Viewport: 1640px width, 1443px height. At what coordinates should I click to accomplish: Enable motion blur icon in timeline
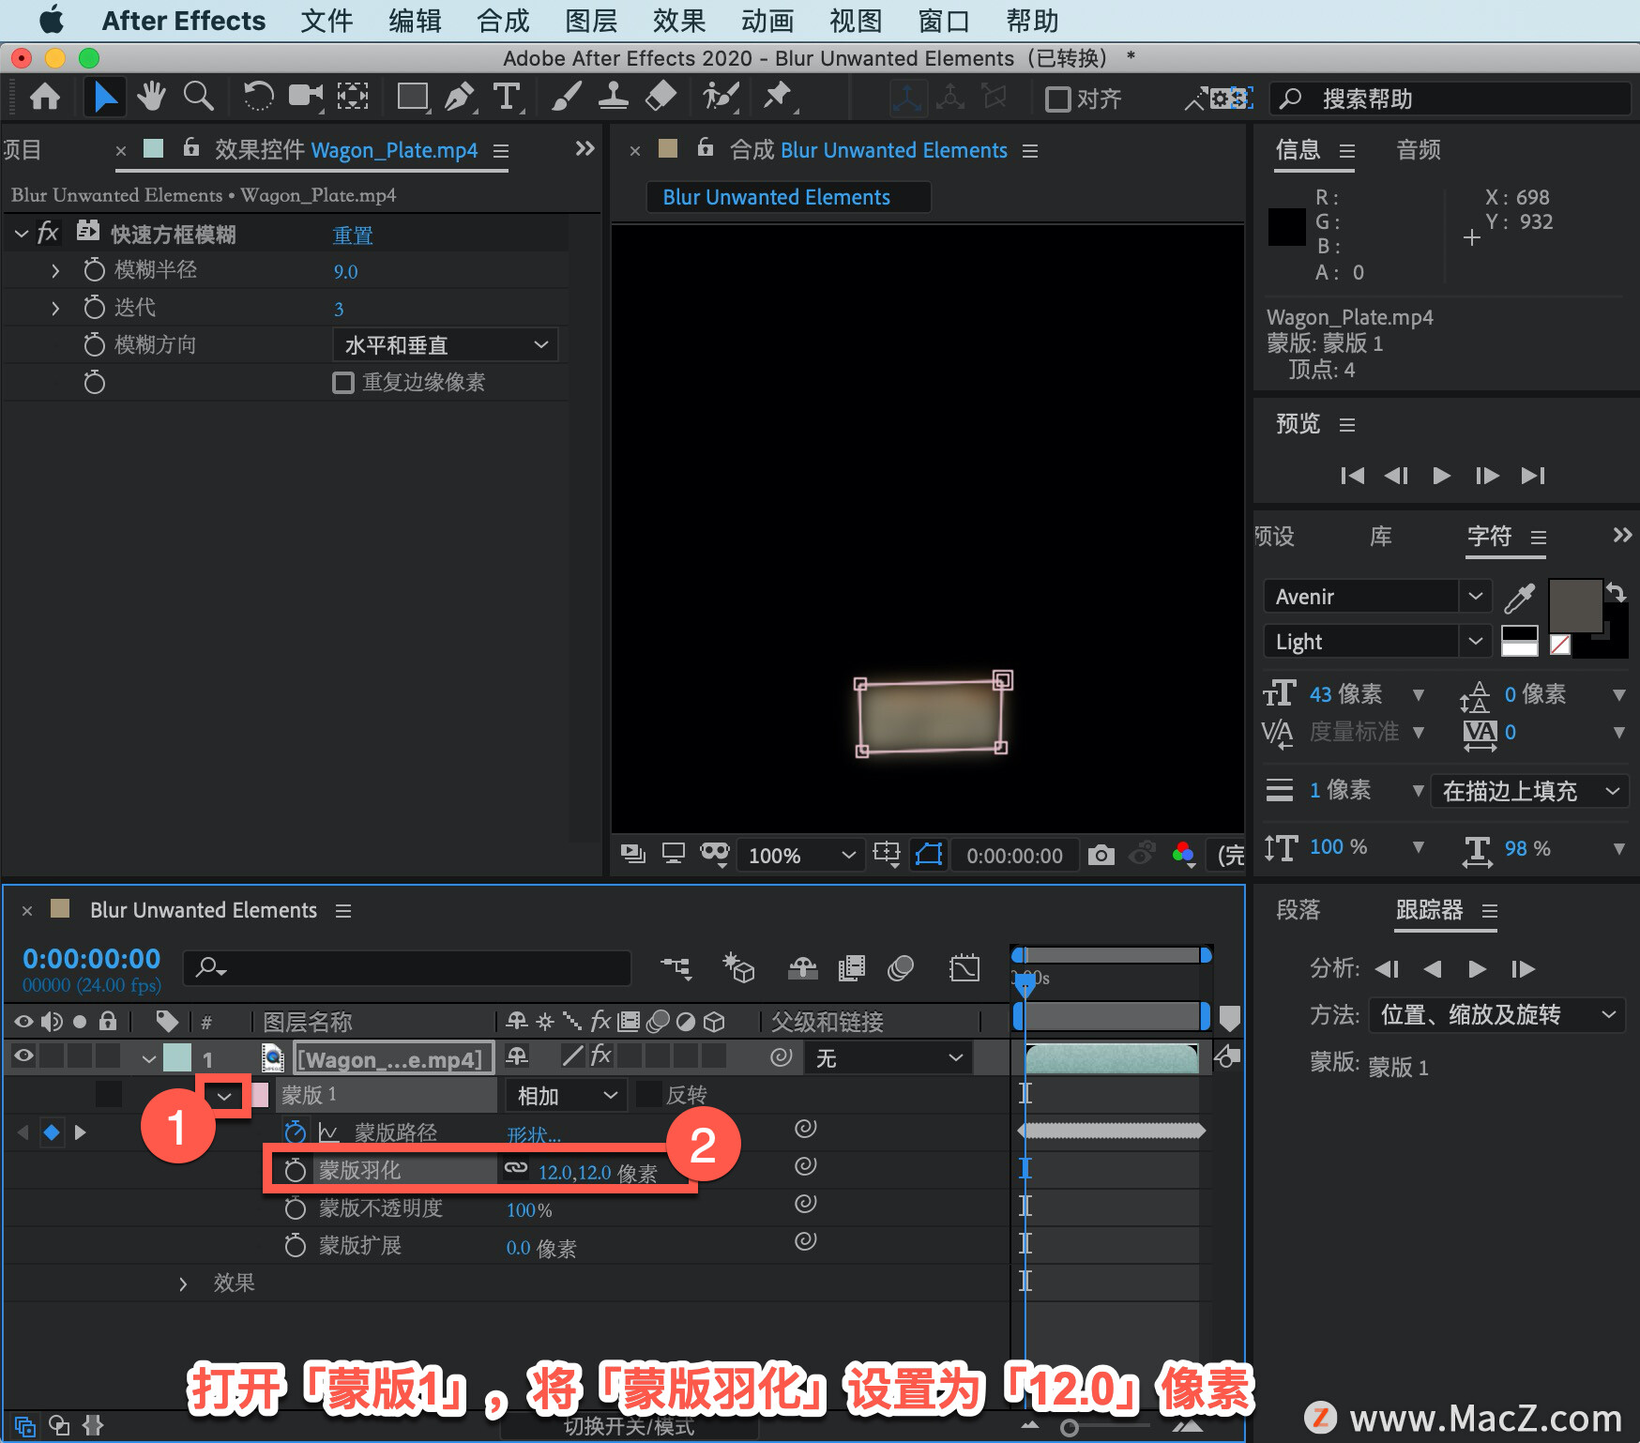(x=901, y=967)
